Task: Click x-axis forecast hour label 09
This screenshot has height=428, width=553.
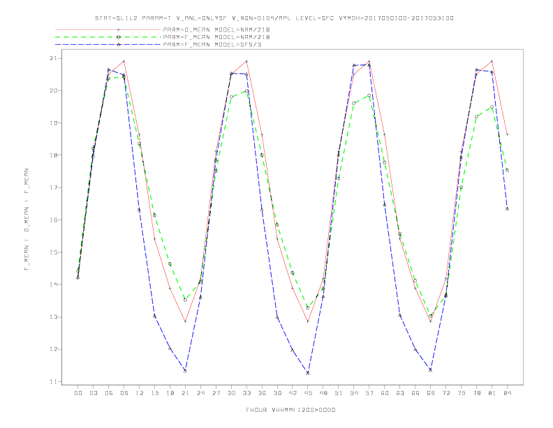Action: point(124,393)
